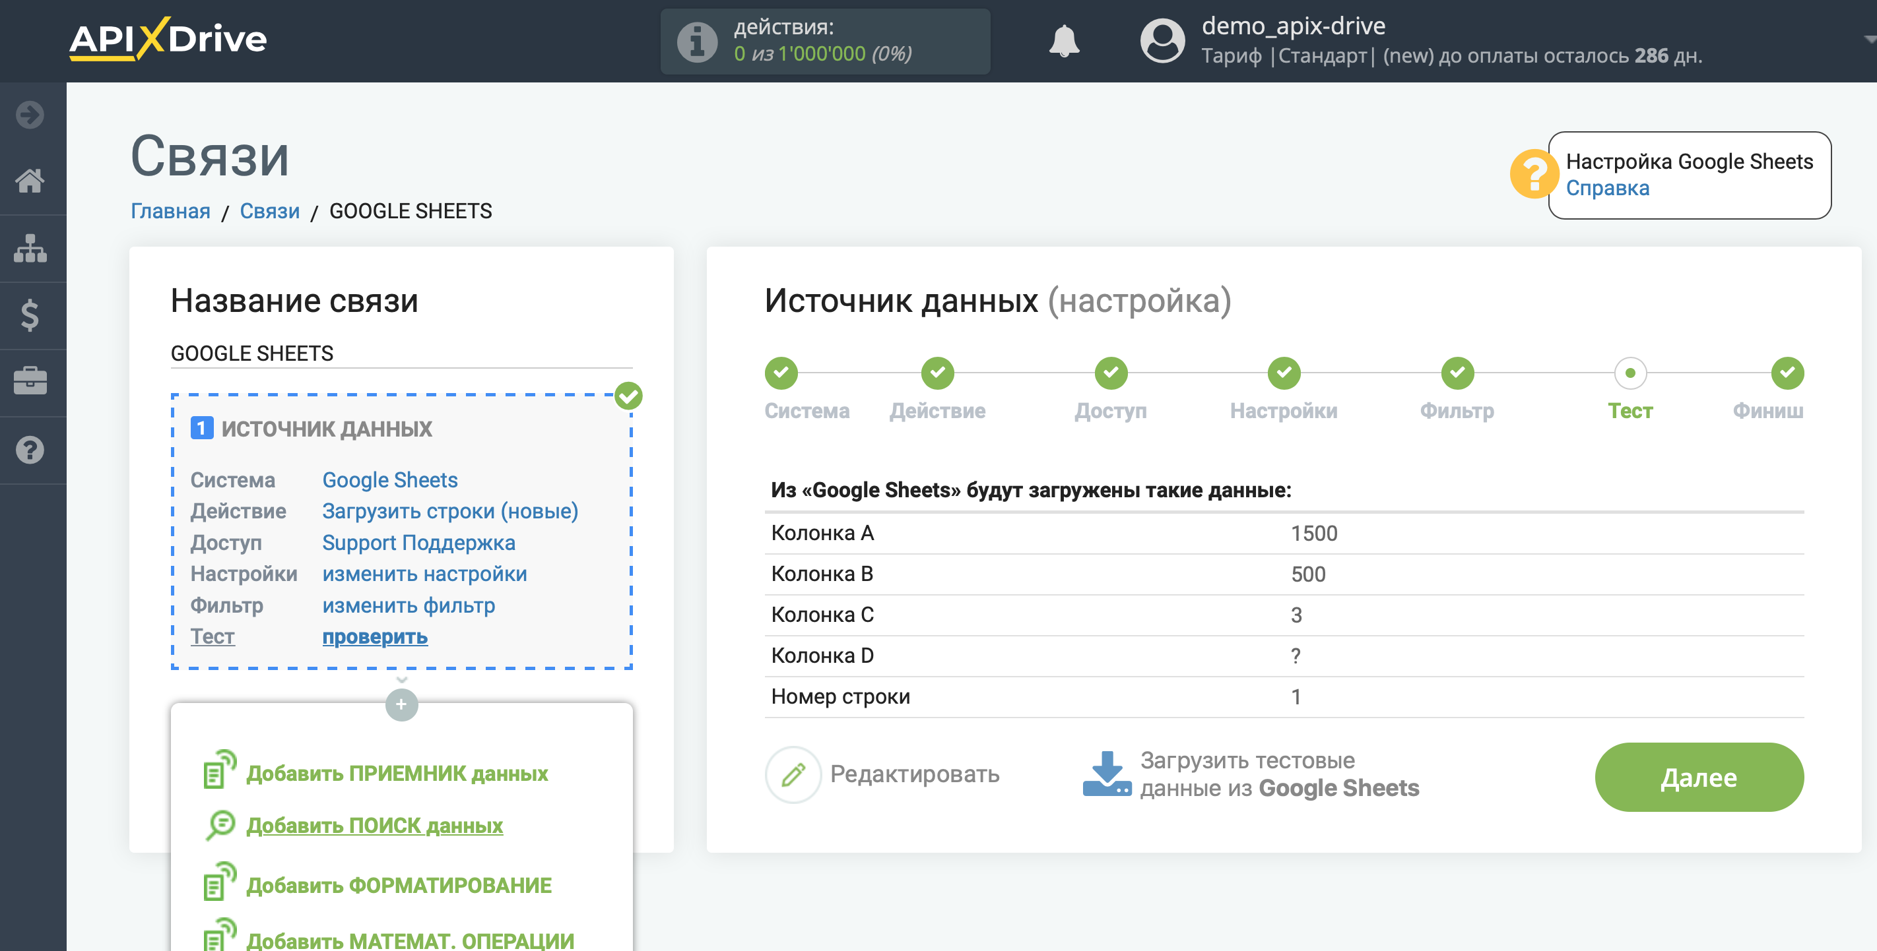Click Загрузить тестовые данные из Google Sheets

click(1280, 774)
